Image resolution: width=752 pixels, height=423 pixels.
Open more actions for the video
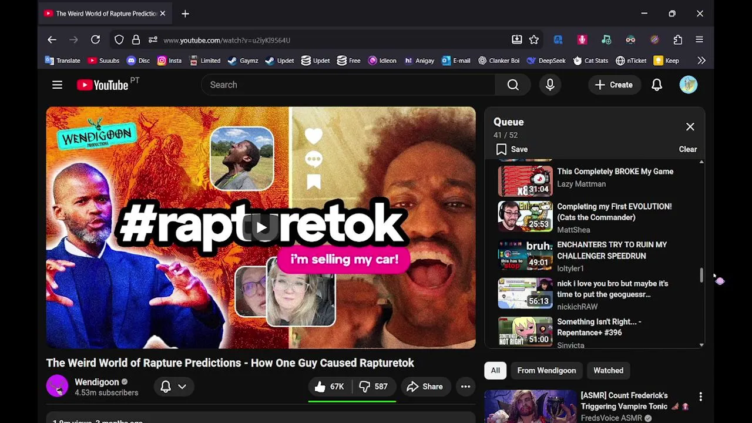point(465,387)
